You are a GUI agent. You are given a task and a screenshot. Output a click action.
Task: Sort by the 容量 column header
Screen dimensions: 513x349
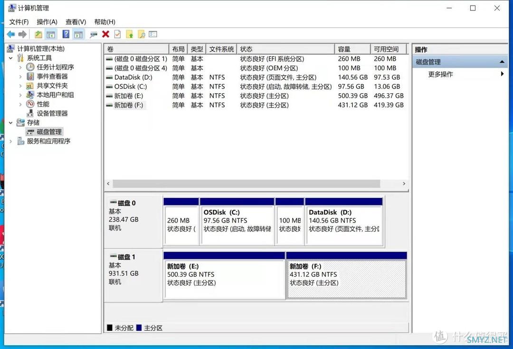352,49
